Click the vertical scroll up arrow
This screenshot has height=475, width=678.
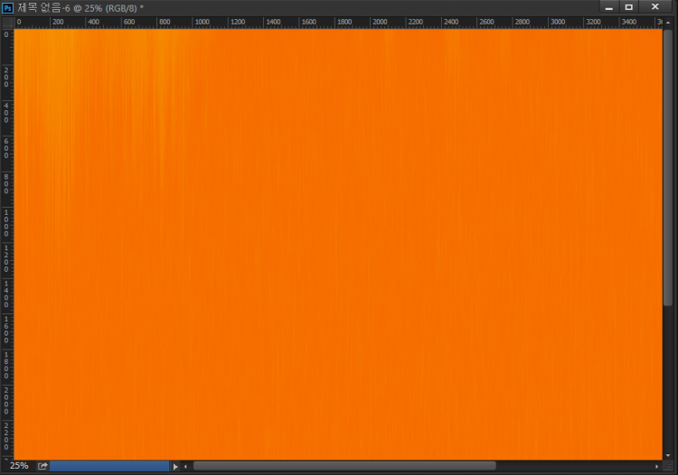coord(668,22)
